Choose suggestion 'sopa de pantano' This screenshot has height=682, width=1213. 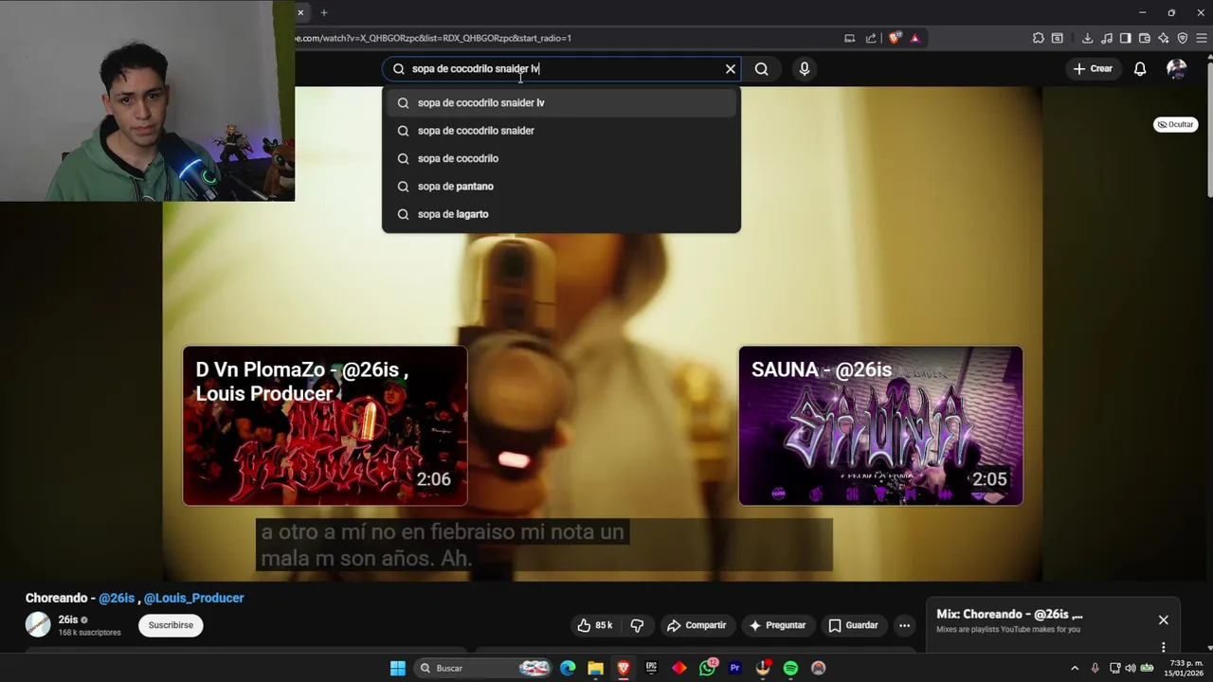[561, 187]
